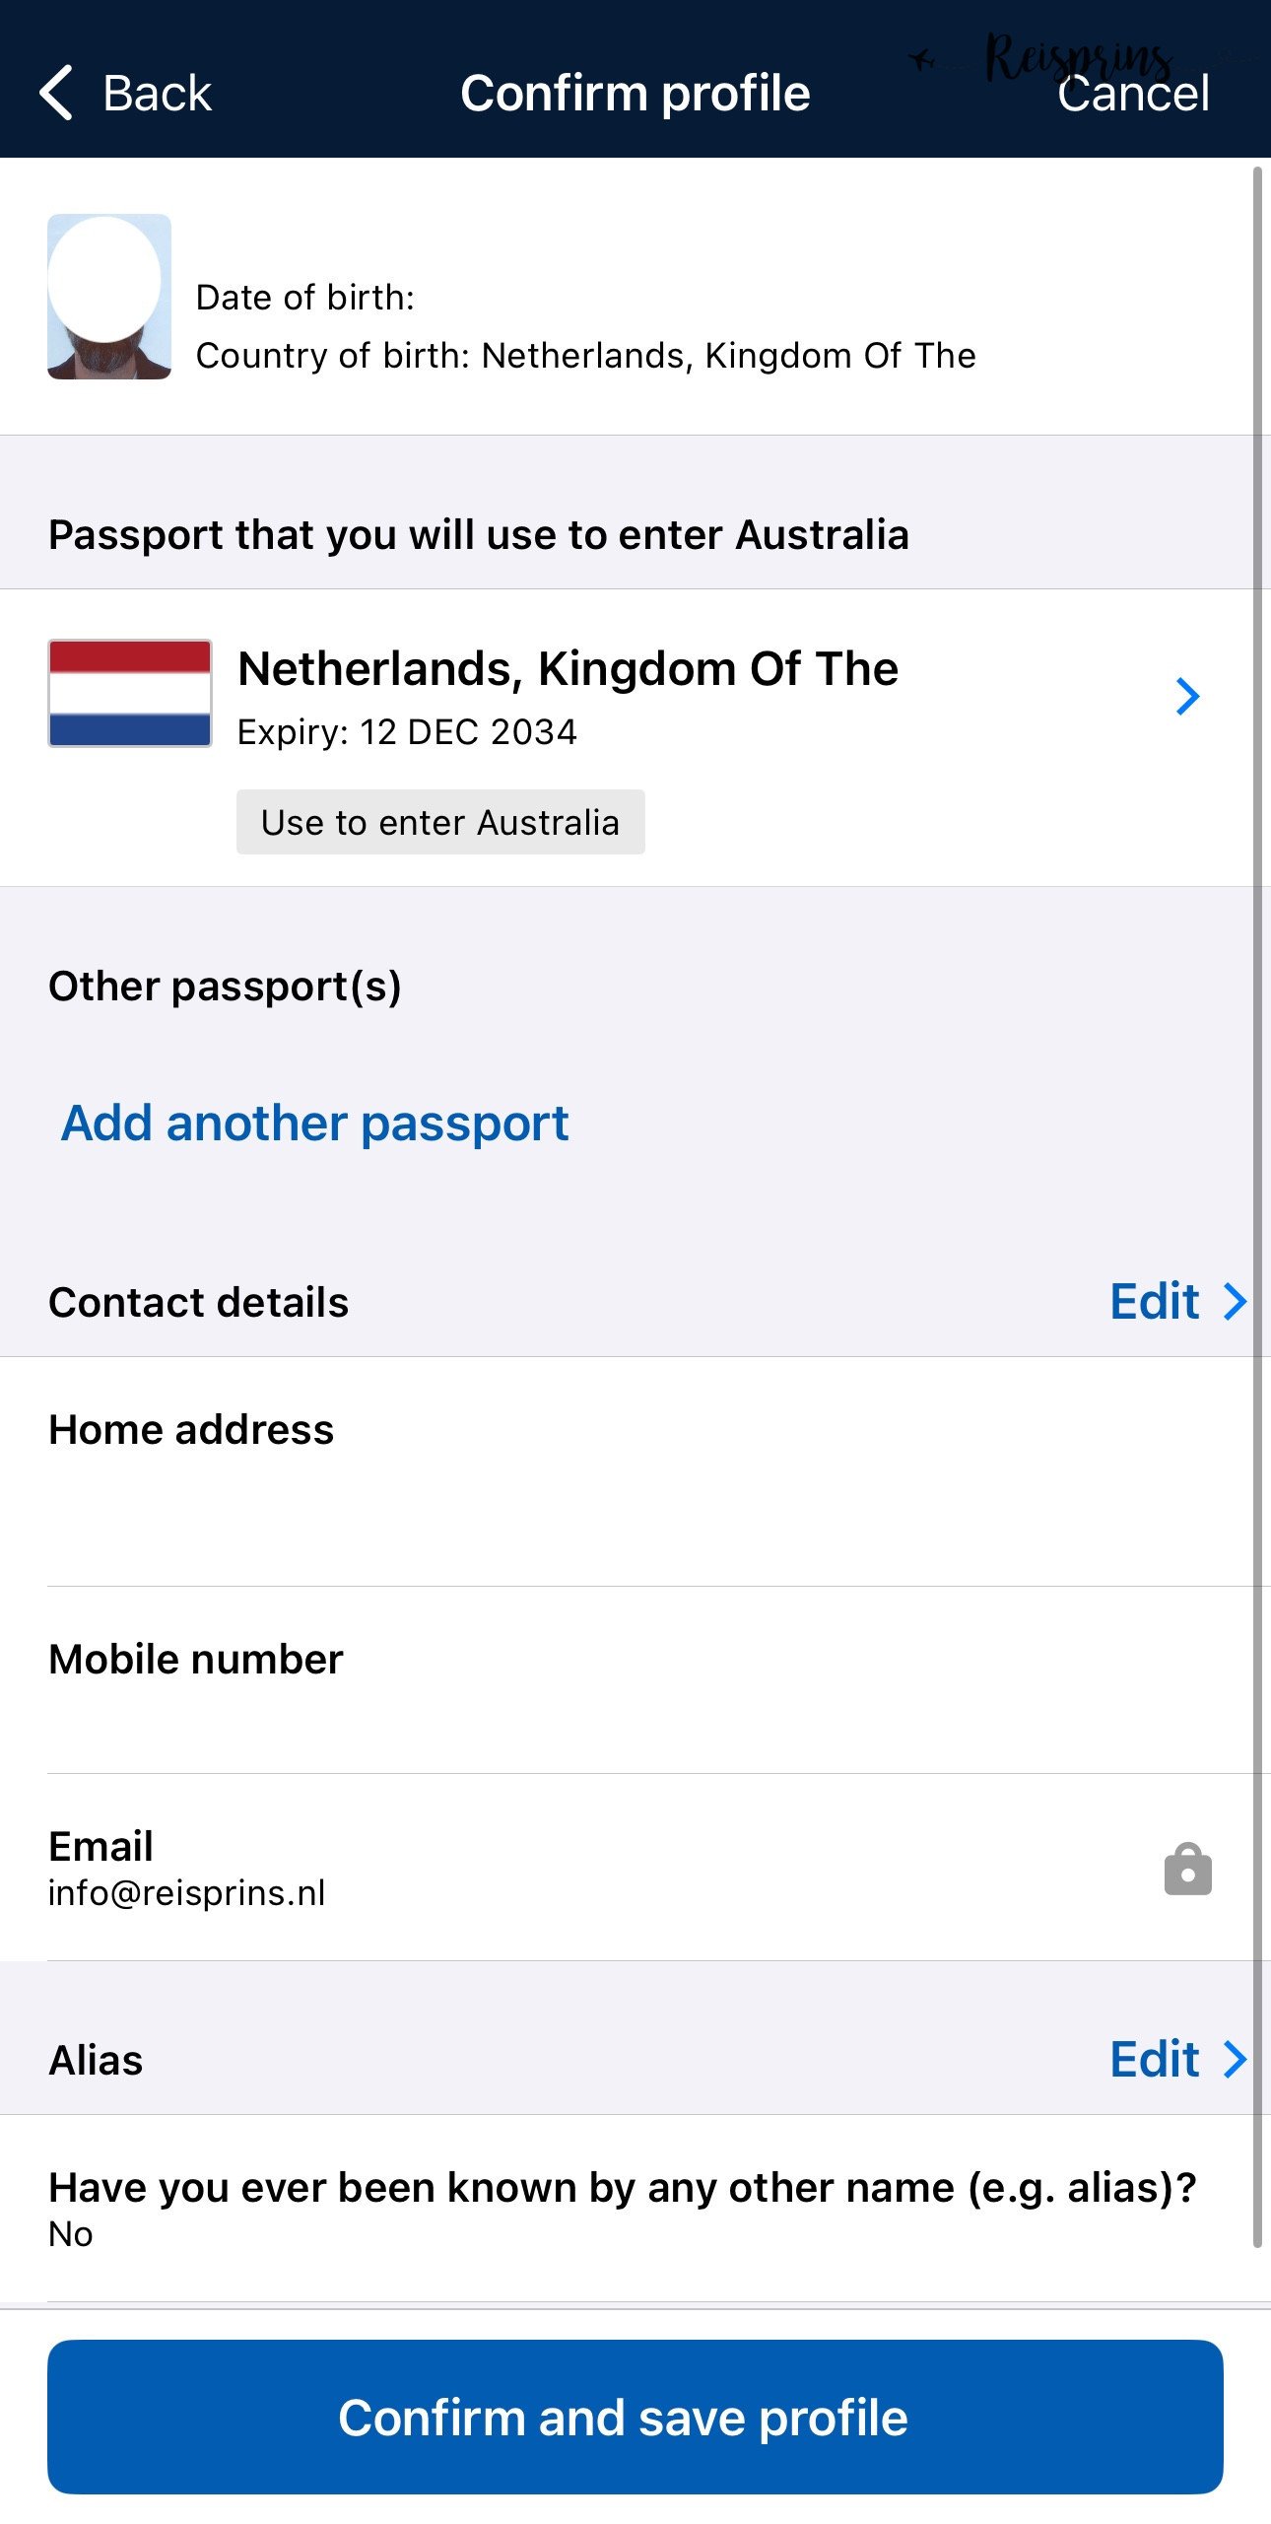Edit the Alias section
The image size is (1271, 2524).
click(x=1155, y=2059)
